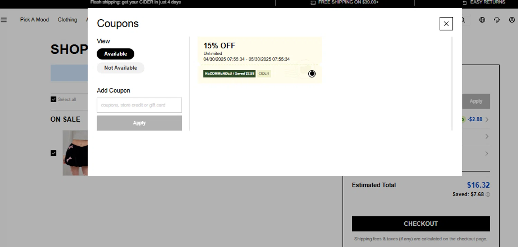Expand the -$2.88 coupon discount row
The width and height of the screenshot is (518, 247).
pyautogui.click(x=487, y=120)
